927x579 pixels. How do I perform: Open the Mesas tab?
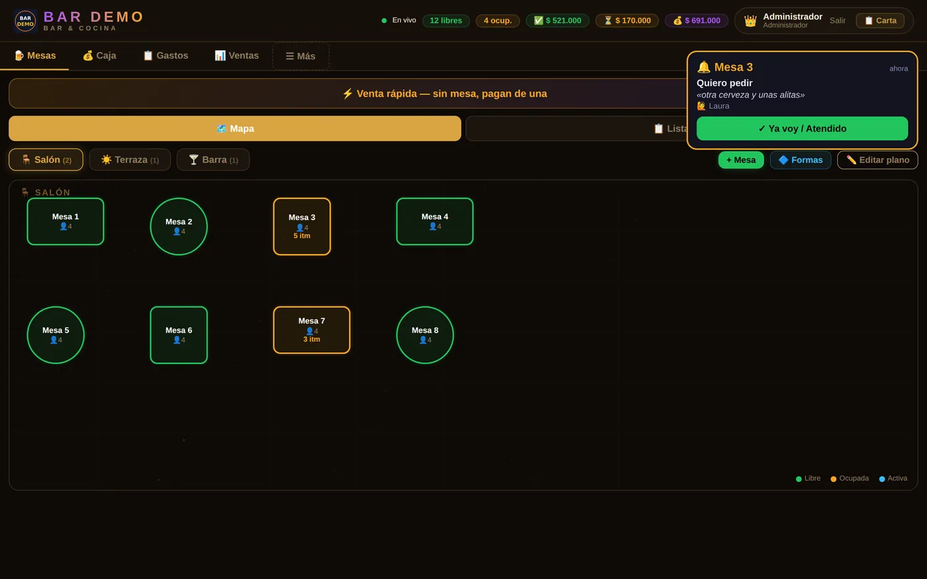[x=34, y=56]
